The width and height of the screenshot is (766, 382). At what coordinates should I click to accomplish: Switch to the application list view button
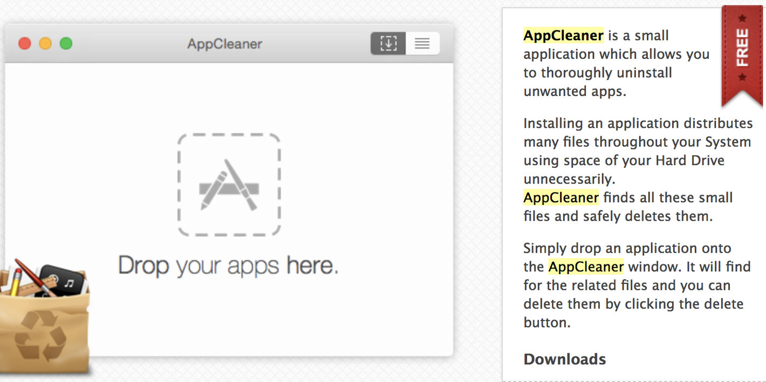point(422,44)
